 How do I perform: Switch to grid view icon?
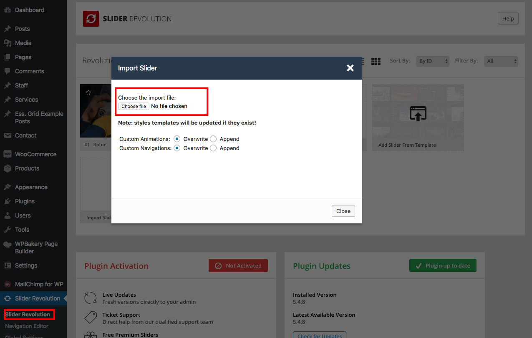click(376, 61)
